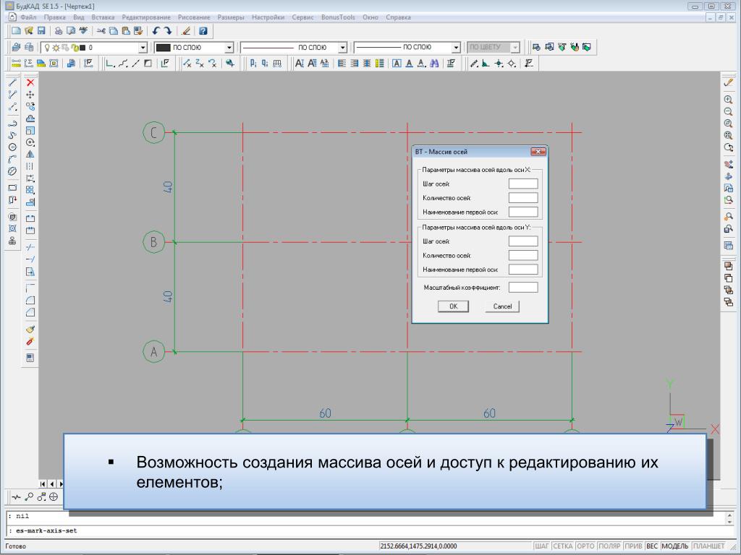Select the Ellipse drawing tool
The image size is (741, 555).
point(13,171)
